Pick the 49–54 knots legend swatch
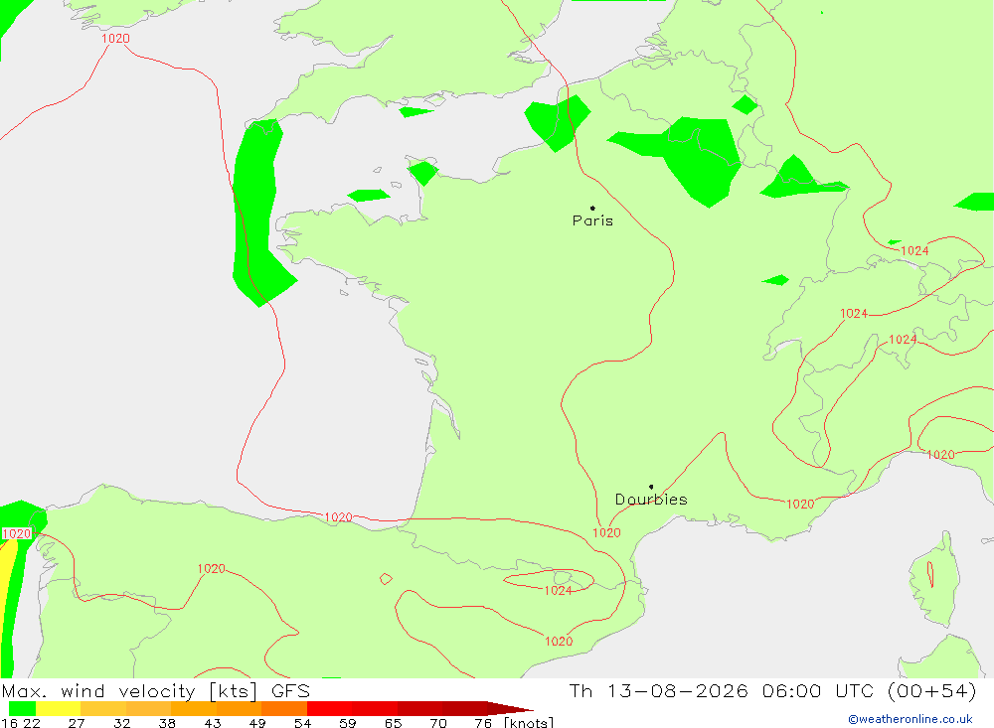 (284, 708)
